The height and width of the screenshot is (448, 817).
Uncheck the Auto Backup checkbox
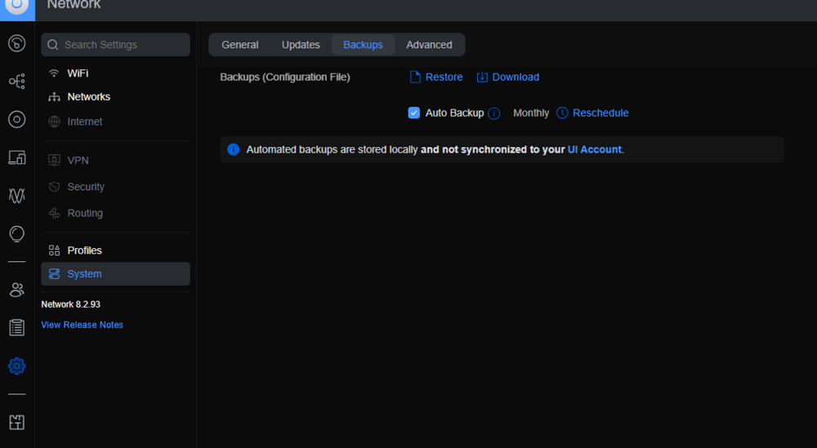pos(413,113)
